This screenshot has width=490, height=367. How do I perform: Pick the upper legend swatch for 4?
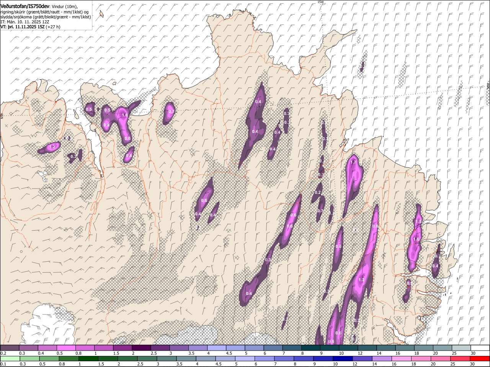(x=217, y=347)
